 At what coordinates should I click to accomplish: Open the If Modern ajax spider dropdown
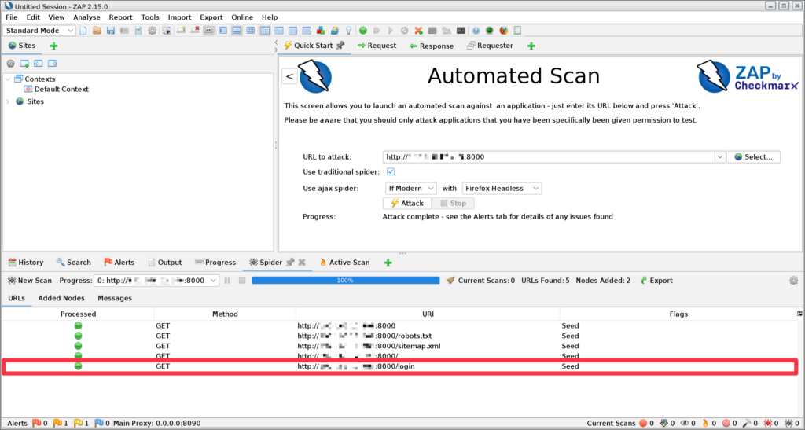pos(410,189)
